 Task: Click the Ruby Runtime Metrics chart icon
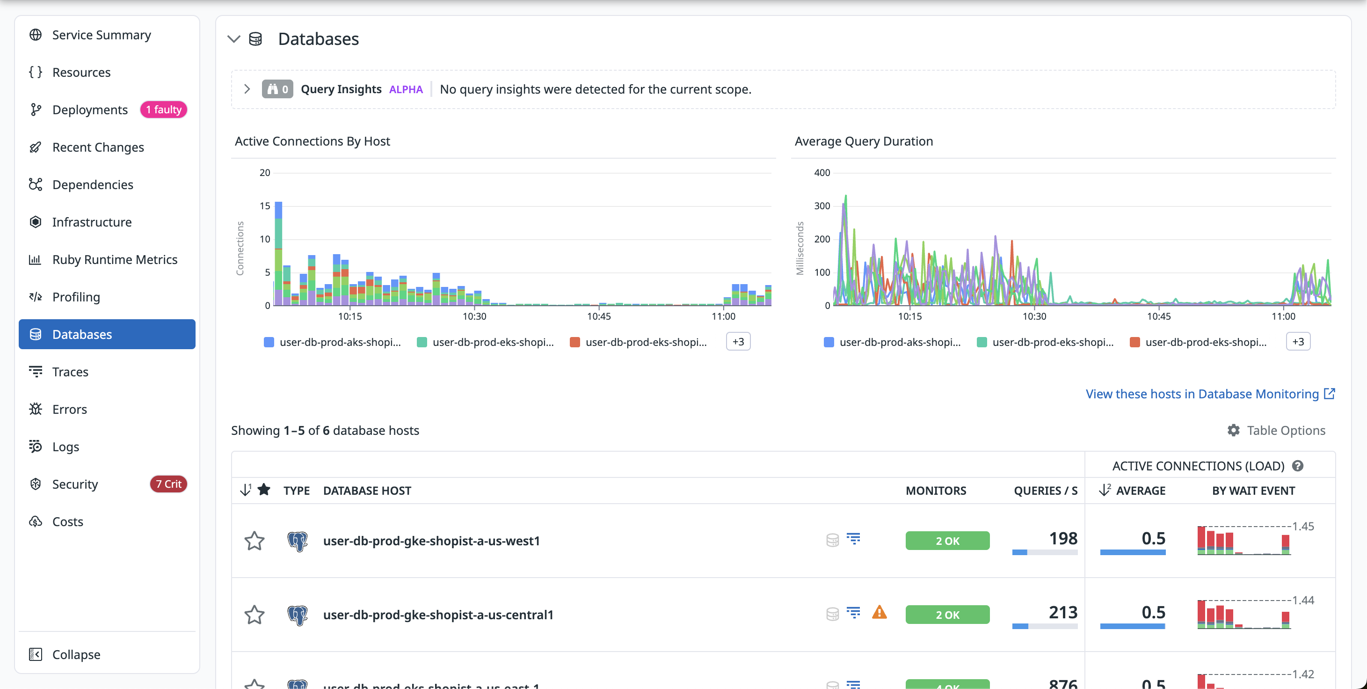pyautogui.click(x=35, y=260)
